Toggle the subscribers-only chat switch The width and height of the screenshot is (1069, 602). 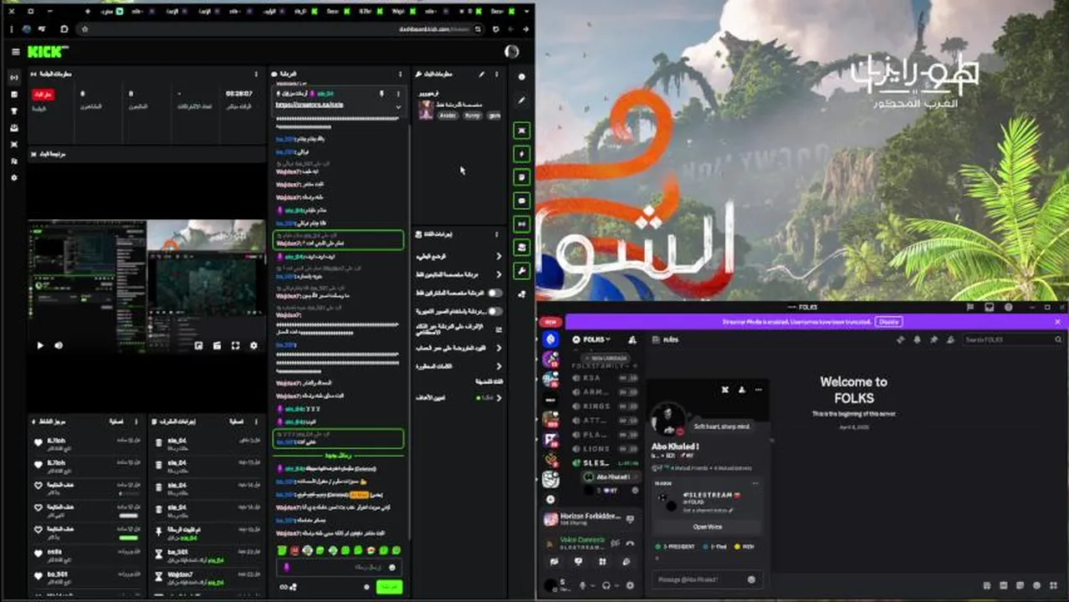pyautogui.click(x=495, y=293)
